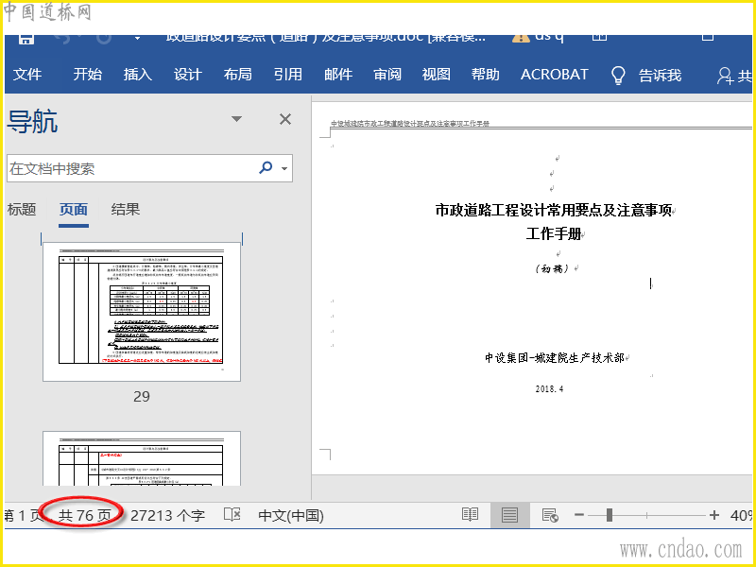
Task: Click the 第 1 页 status bar item
Action: click(23, 515)
